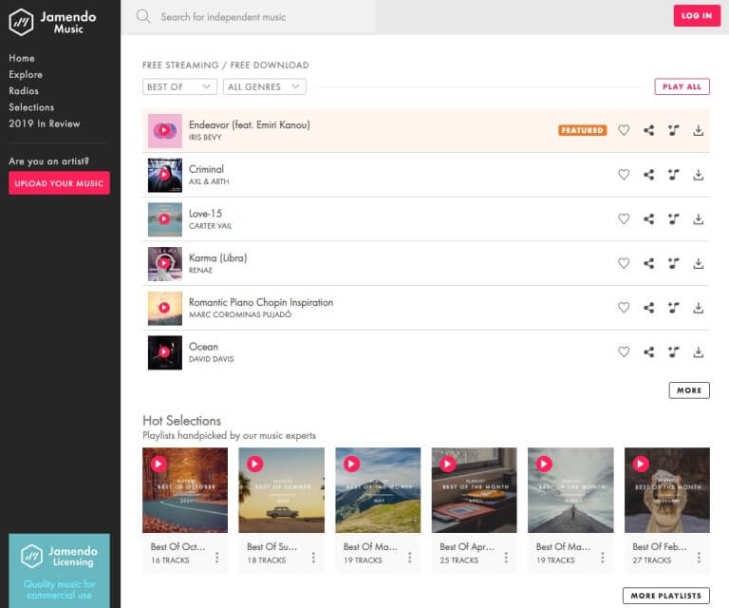Play the Best Of October playlist

point(159,464)
